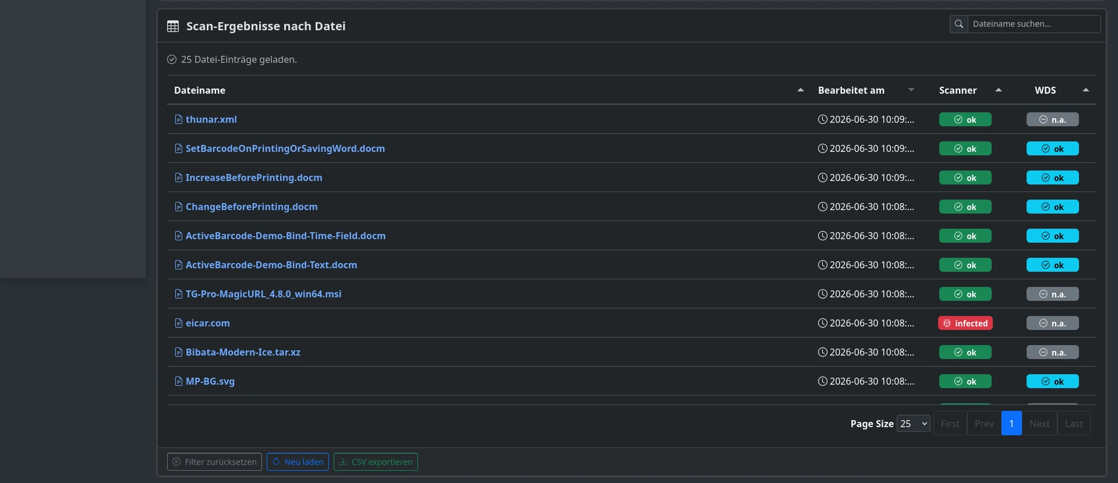Click clock icon in MP-BG.svg timestamp
Screen dimensions: 1118x483
point(823,381)
